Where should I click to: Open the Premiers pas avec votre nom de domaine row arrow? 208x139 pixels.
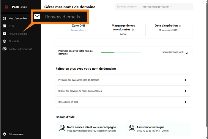(185, 80)
